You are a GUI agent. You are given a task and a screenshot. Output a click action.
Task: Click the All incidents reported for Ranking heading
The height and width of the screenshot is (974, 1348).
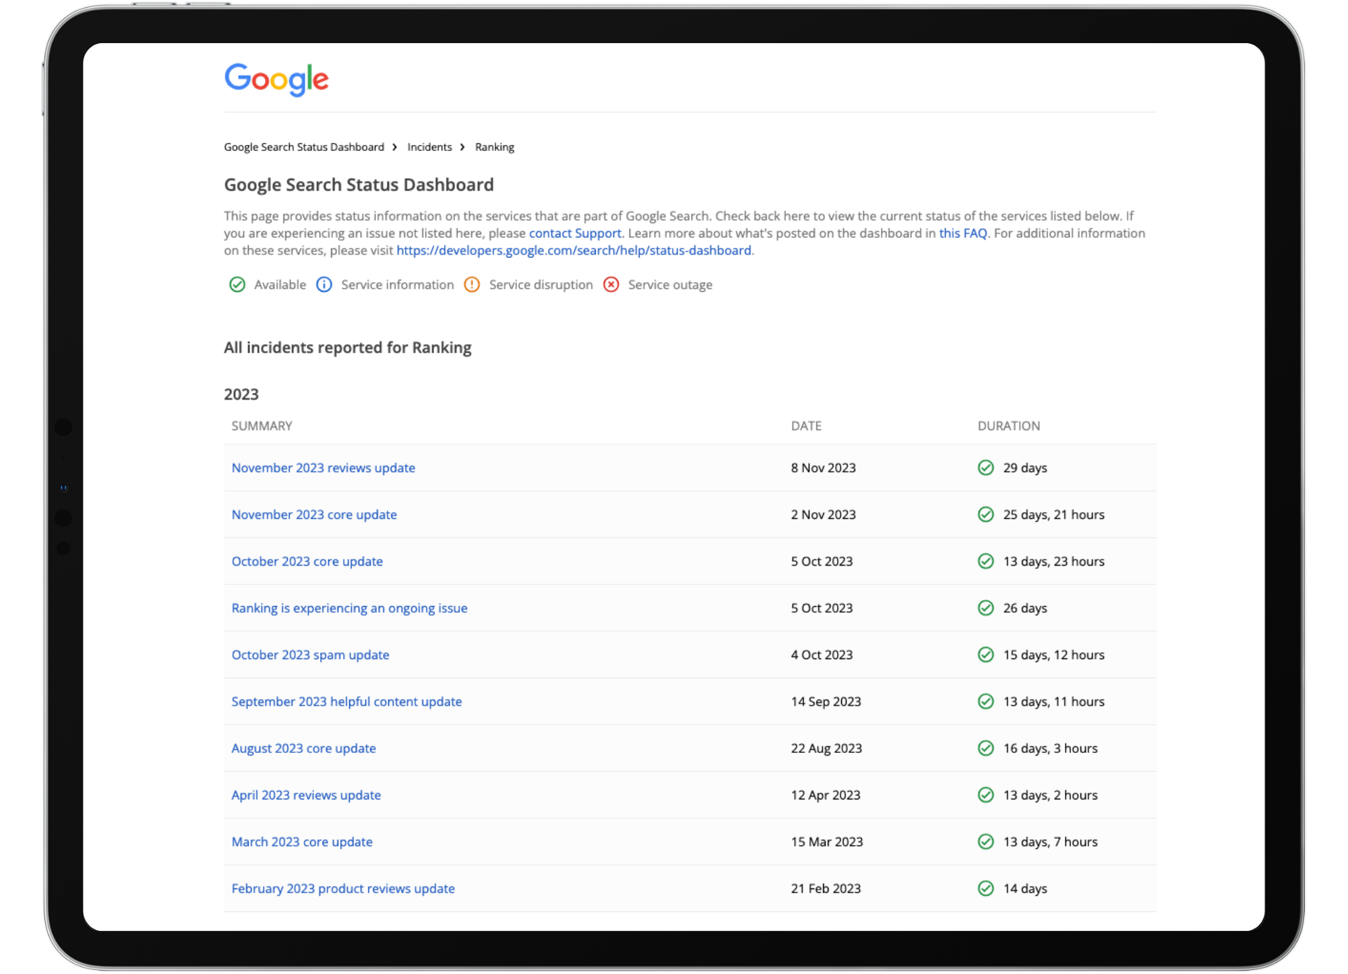click(348, 348)
